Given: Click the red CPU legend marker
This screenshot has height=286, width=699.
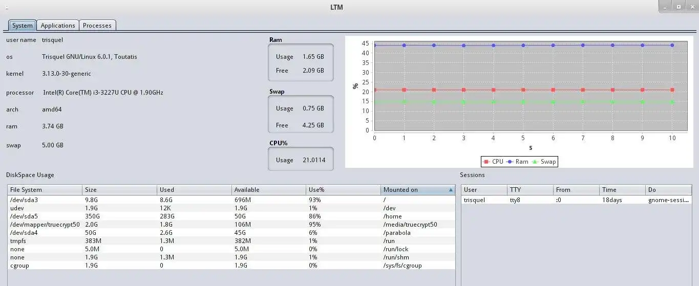Looking at the screenshot, I should (486, 162).
